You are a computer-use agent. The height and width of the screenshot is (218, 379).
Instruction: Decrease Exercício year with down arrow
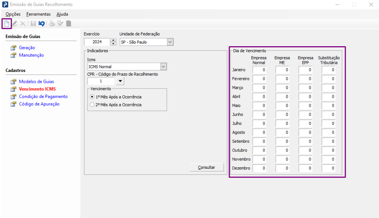click(x=113, y=44)
